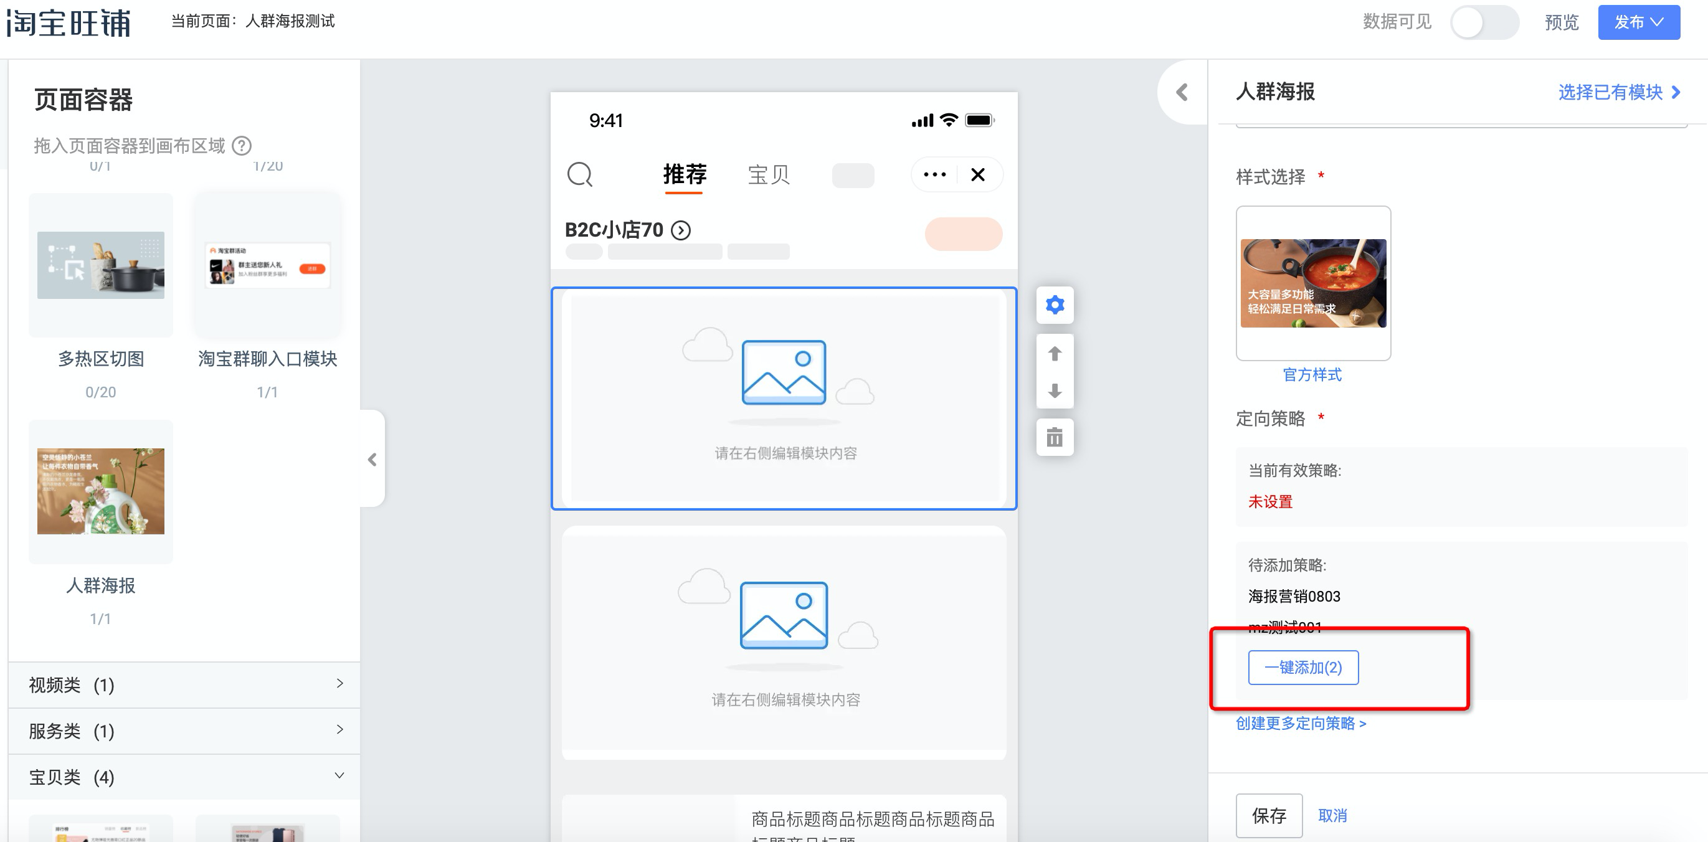Click the 未设置 status text

pyautogui.click(x=1269, y=502)
